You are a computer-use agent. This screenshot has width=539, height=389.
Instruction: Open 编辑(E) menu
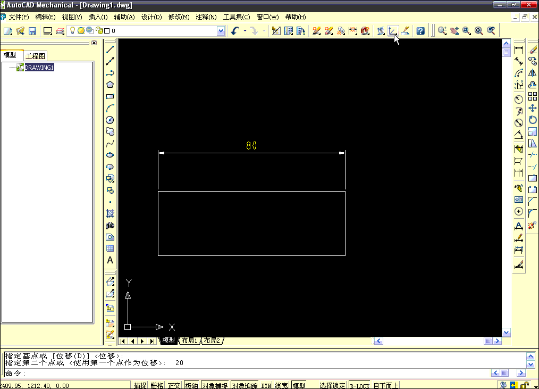tap(45, 17)
